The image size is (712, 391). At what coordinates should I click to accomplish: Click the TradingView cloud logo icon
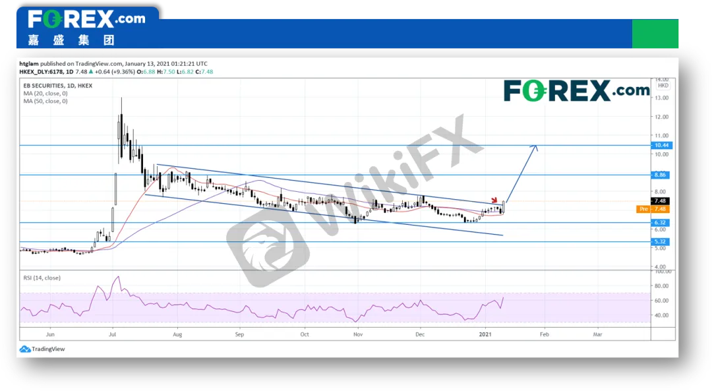(25, 349)
